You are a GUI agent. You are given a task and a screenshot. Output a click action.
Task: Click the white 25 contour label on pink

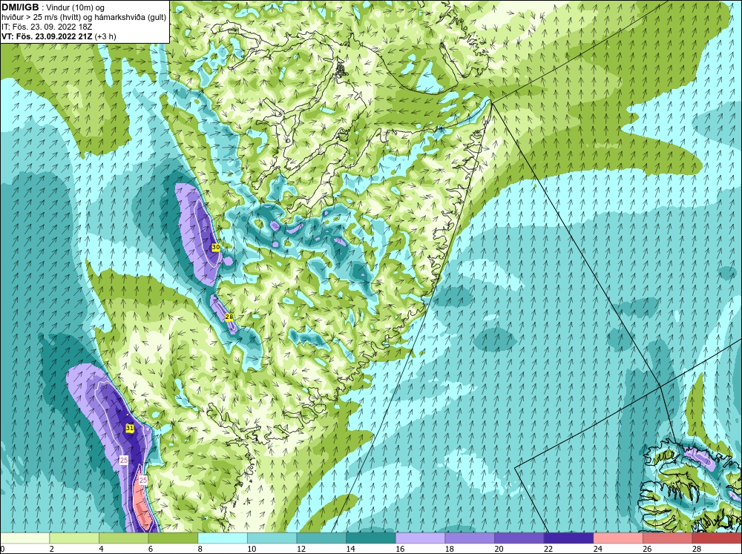tap(143, 480)
